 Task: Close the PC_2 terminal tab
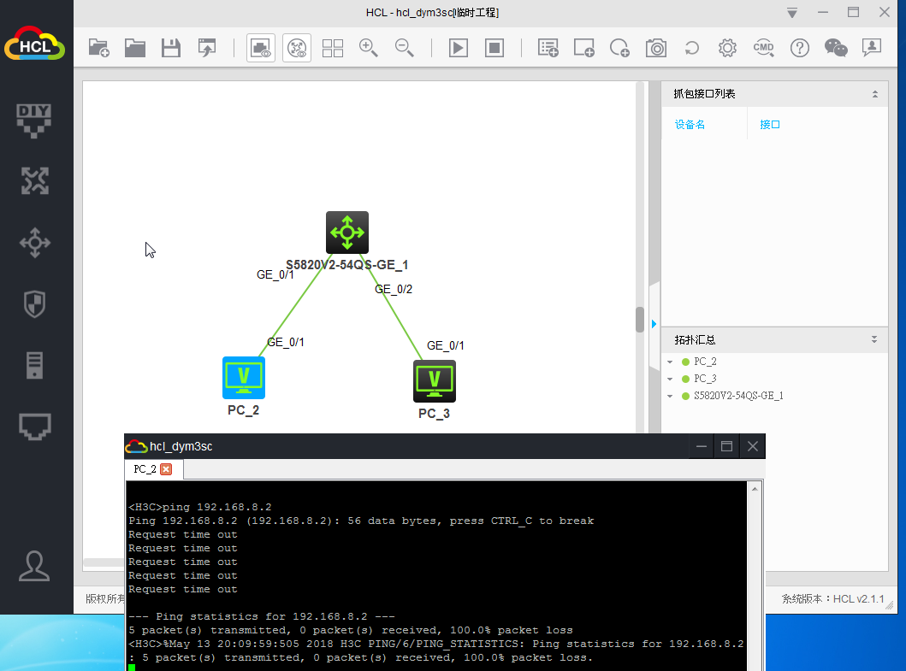pos(166,469)
